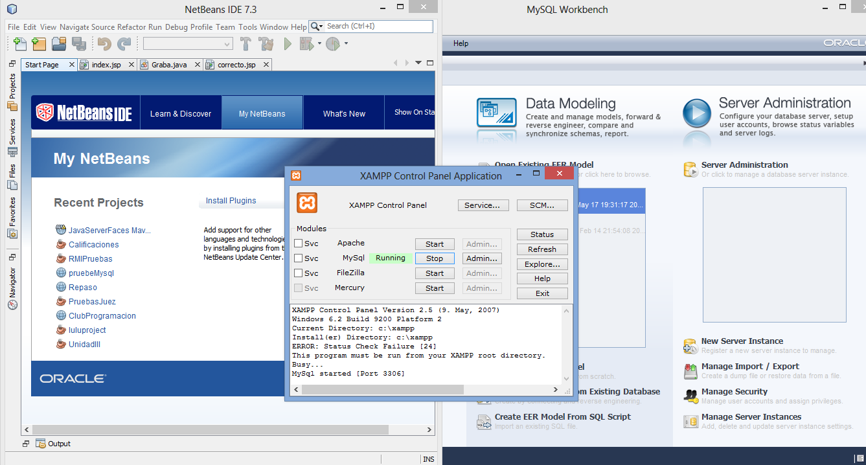Open the Output panel at NetBeans bottom
Image resolution: width=866 pixels, height=465 pixels.
tap(53, 444)
